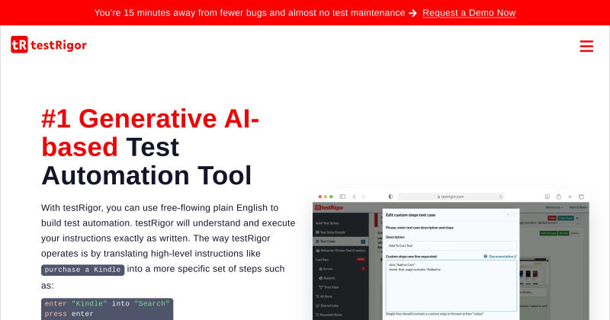Click the Edit custom steps test case title
Screen dimensions: 610x320
point(410,215)
